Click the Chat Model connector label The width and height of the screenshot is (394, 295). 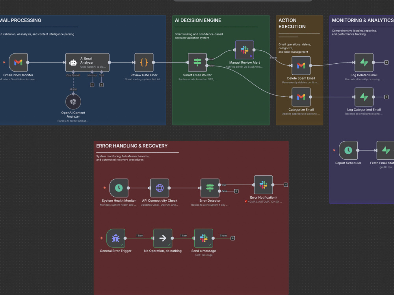[x=73, y=75]
